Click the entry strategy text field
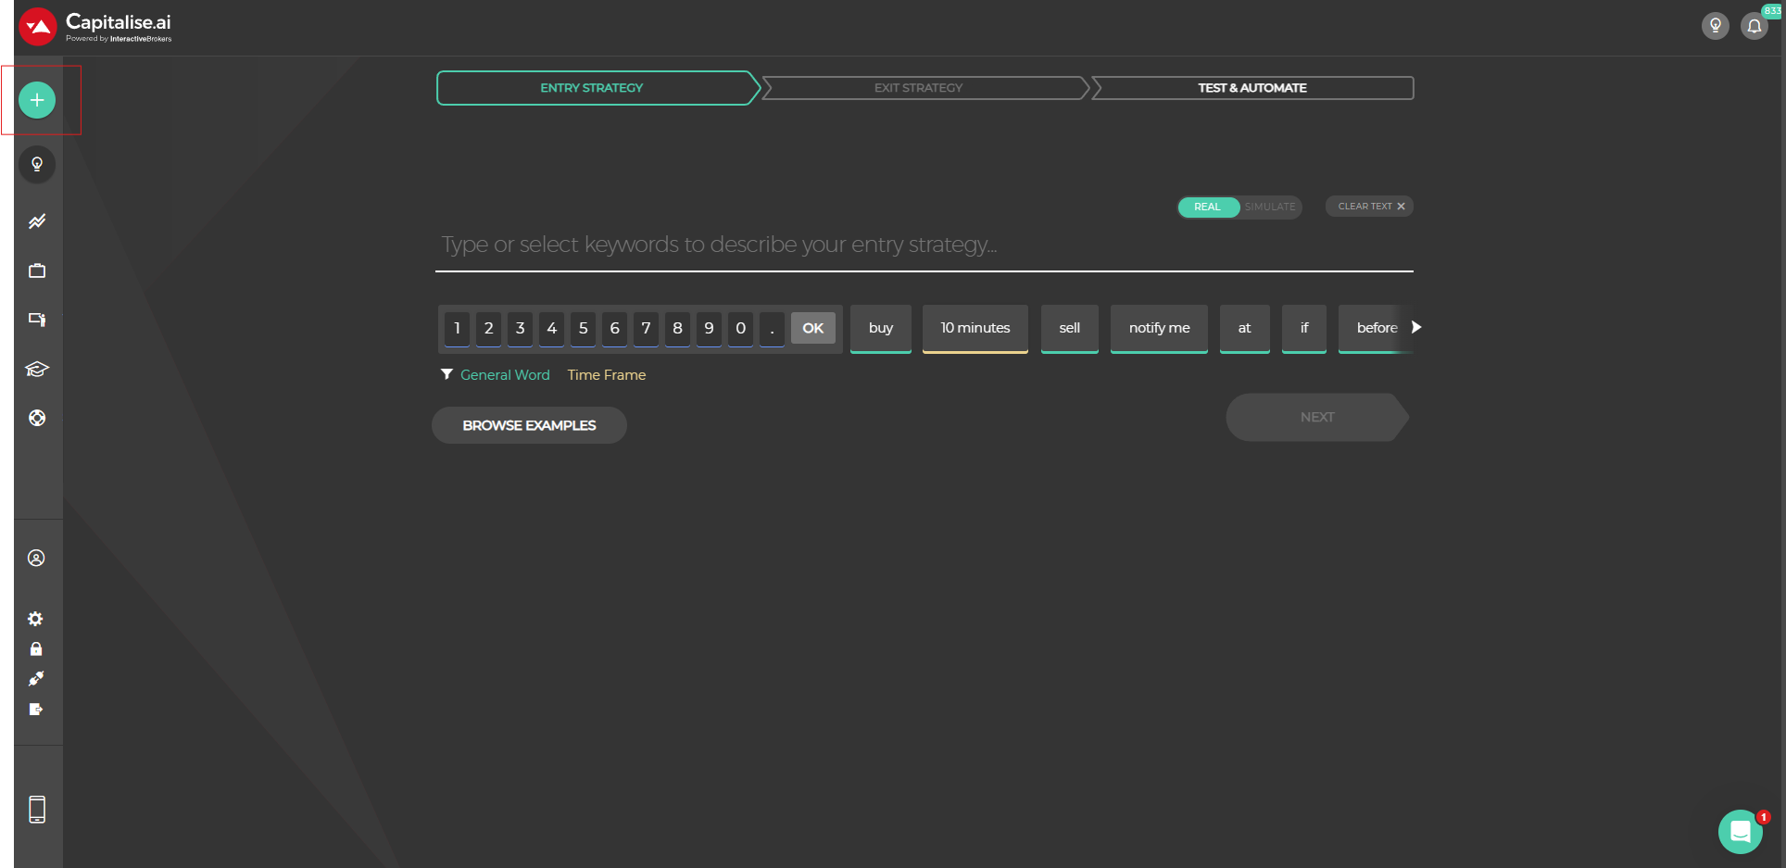This screenshot has height=868, width=1786. pos(924,245)
